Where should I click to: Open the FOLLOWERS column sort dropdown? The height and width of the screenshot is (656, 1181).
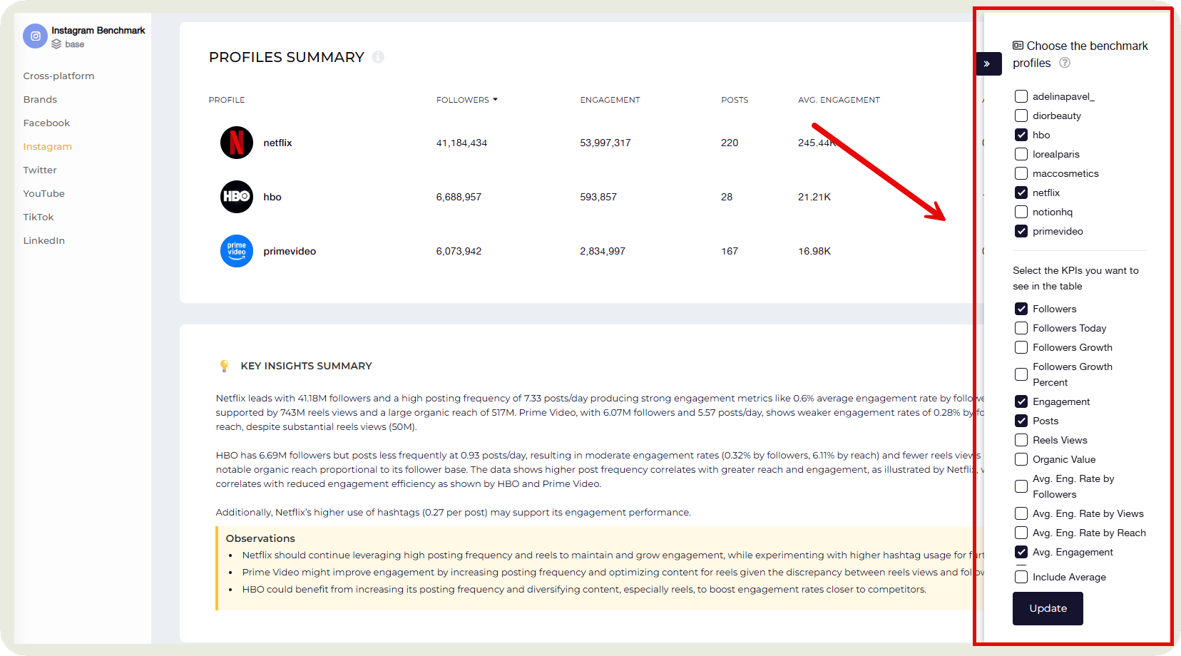496,99
